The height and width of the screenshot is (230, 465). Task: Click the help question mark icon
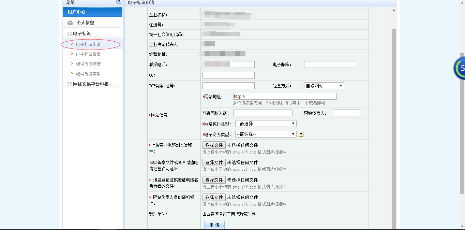tap(301, 134)
